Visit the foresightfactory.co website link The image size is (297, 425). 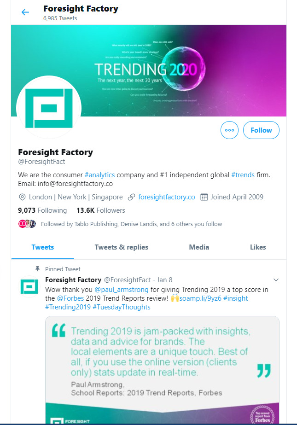coord(166,197)
